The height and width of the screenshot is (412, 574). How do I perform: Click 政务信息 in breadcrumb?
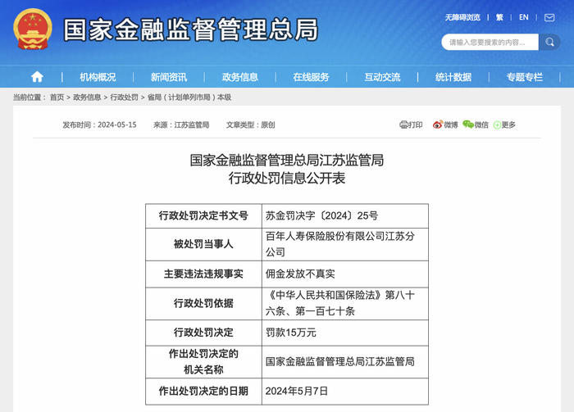click(x=87, y=97)
